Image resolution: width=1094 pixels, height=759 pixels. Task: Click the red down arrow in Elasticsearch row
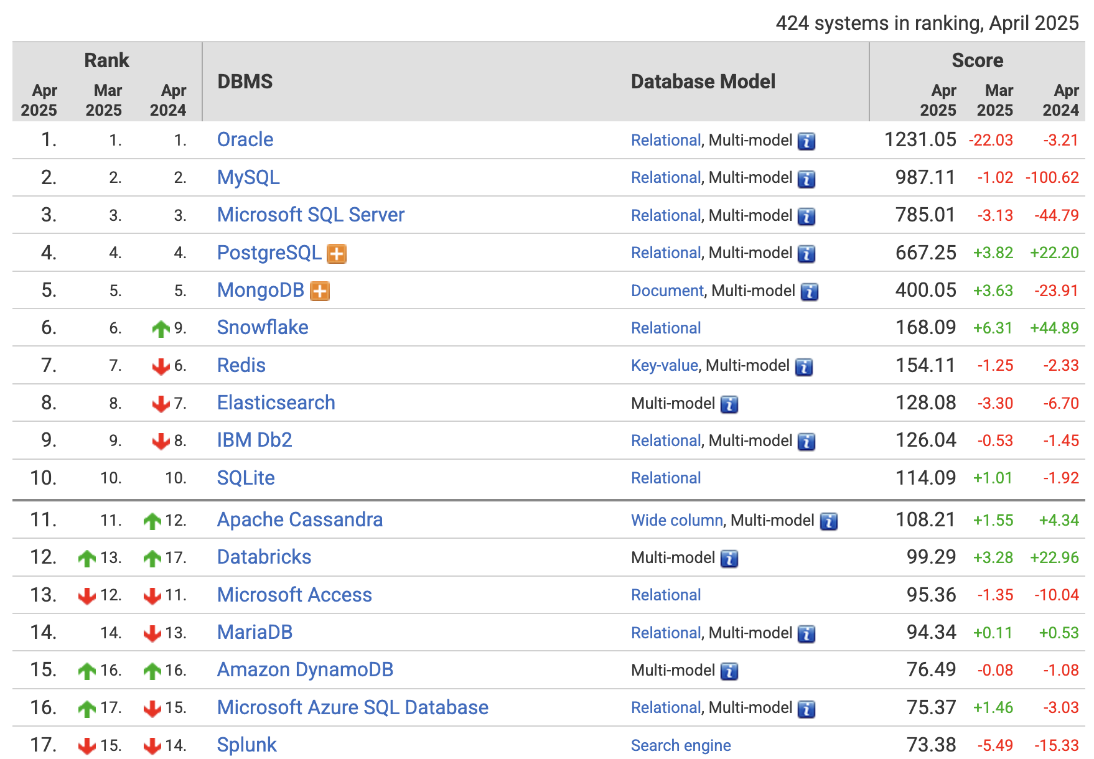[x=161, y=404]
